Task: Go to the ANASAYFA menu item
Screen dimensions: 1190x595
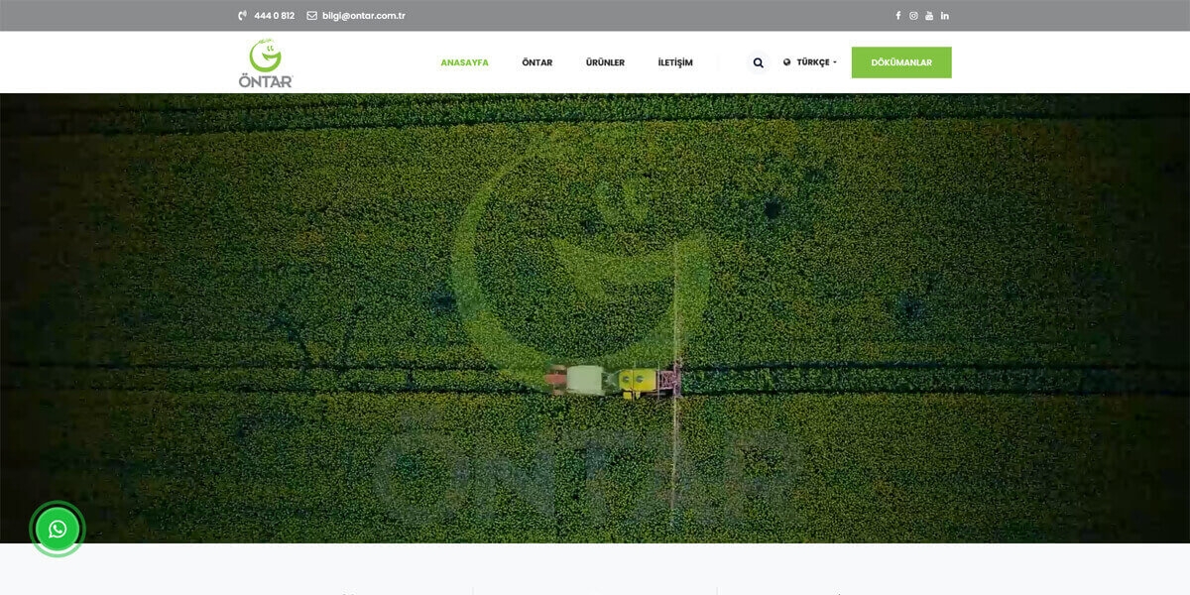Action: [464, 62]
